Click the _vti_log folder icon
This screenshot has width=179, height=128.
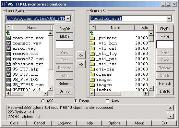(x=92, y=54)
